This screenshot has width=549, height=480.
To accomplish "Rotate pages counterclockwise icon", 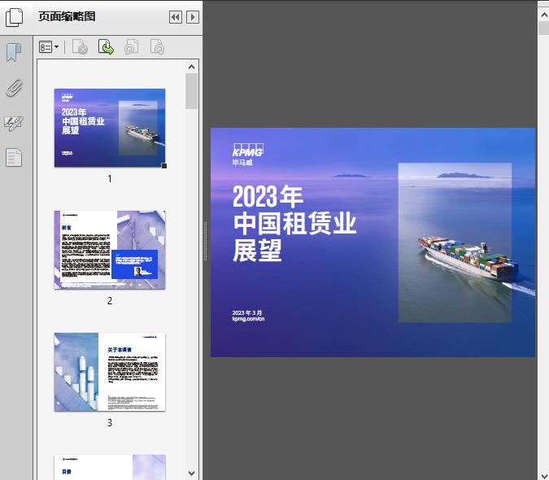I will (131, 47).
